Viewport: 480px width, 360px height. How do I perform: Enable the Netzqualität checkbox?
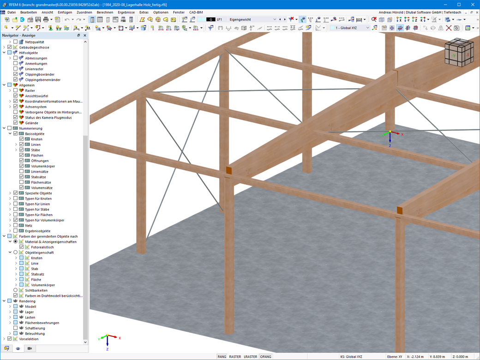(x=15, y=42)
